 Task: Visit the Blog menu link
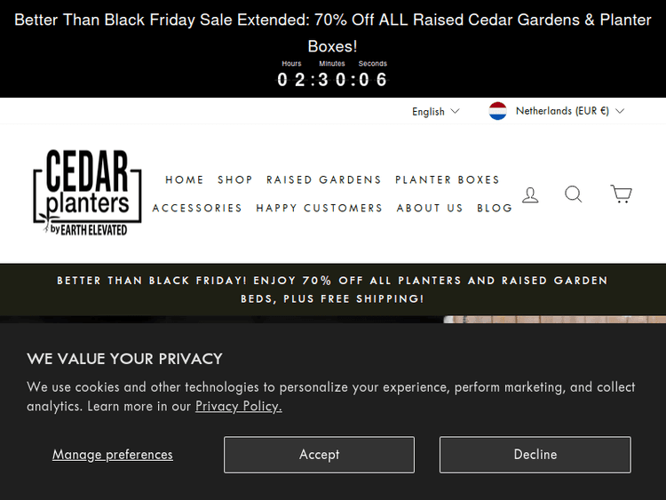[x=495, y=208]
